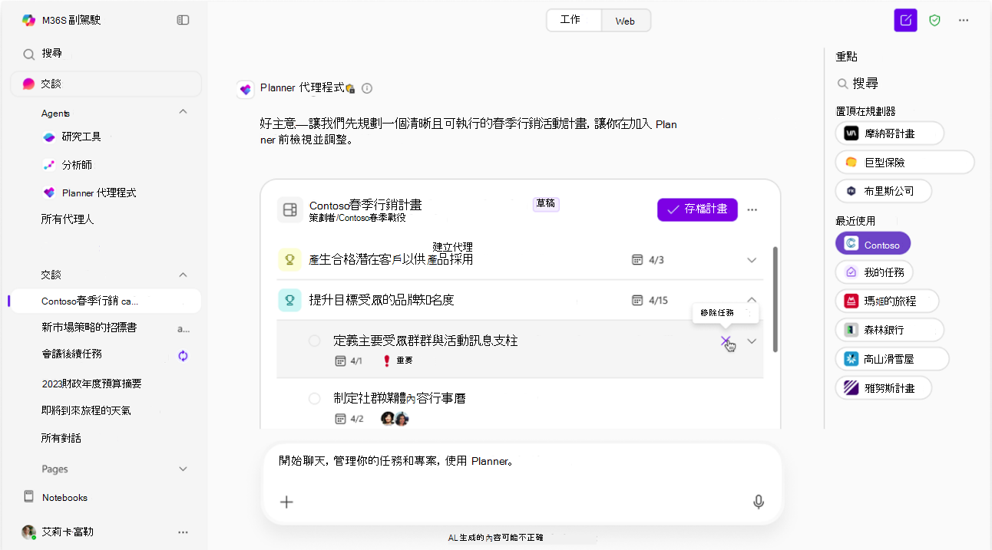Open the plan card's ellipsis menu

pos(752,209)
